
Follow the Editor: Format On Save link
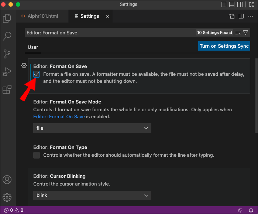point(59,116)
